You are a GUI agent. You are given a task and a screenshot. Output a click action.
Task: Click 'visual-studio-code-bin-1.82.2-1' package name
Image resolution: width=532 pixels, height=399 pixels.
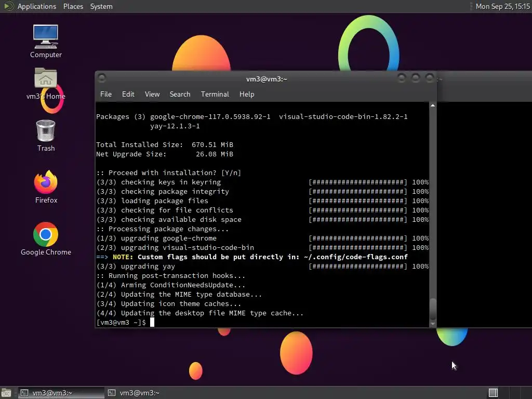tap(343, 117)
